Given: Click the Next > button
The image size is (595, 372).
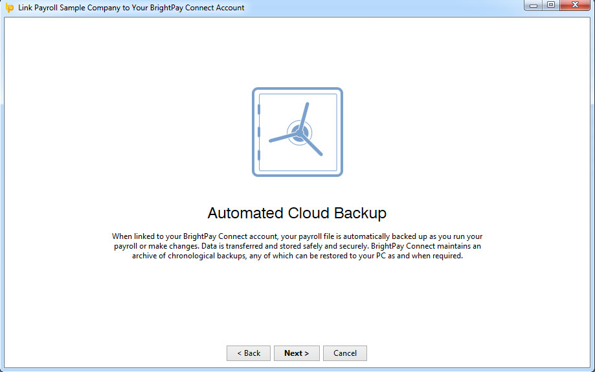Looking at the screenshot, I should click(x=297, y=353).
